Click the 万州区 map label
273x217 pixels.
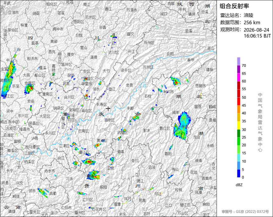click(x=148, y=67)
